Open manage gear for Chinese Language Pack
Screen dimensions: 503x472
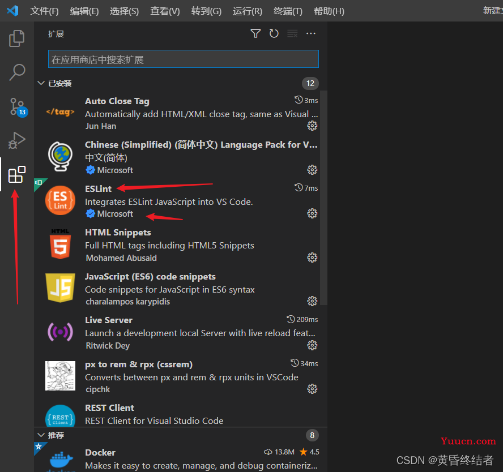pos(312,170)
